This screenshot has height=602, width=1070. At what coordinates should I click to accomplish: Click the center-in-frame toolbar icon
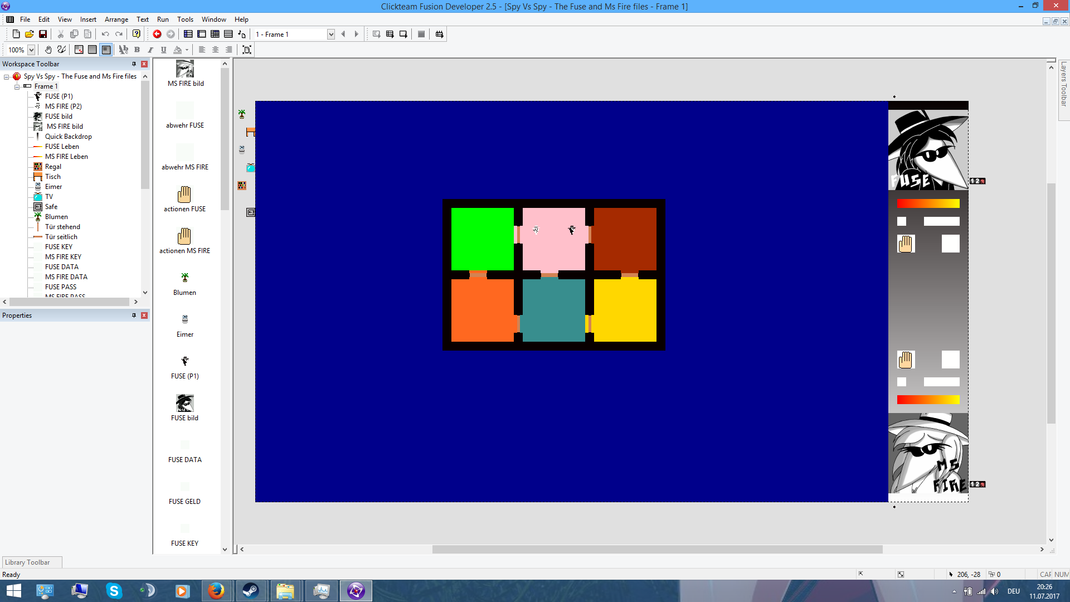(x=247, y=50)
